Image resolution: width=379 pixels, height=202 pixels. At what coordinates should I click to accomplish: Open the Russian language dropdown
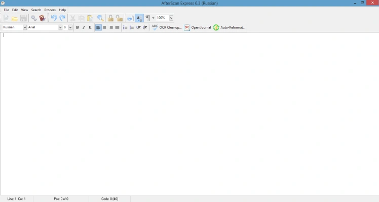click(x=25, y=27)
